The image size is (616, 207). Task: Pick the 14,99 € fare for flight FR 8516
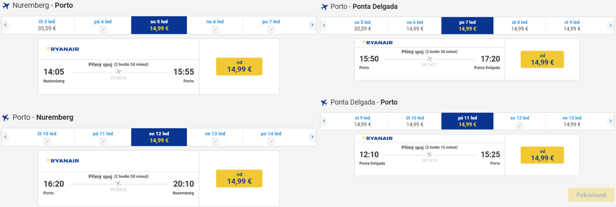239,67
